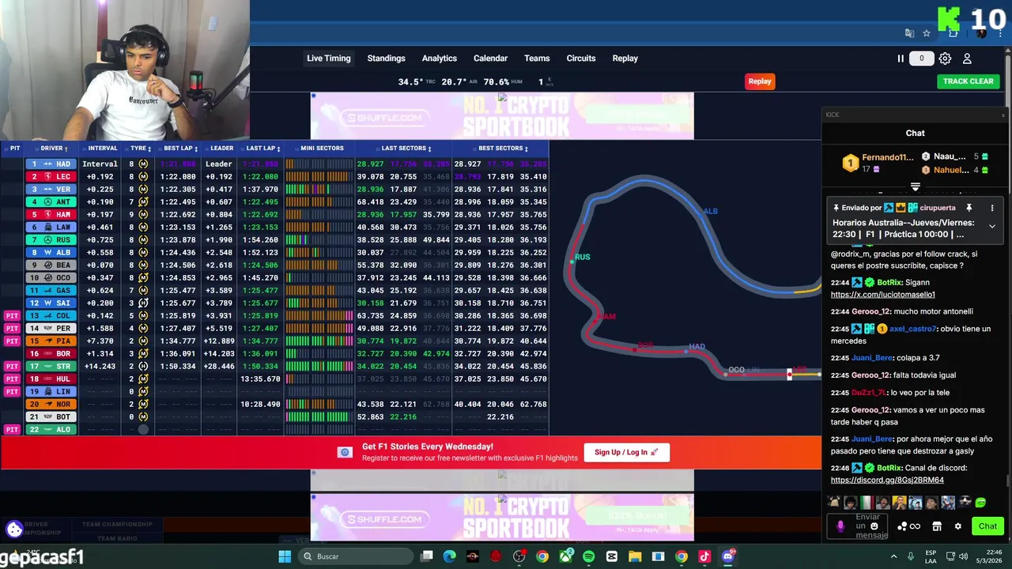Open OBS Studio from the taskbar
The width and height of the screenshot is (1012, 569).
click(x=519, y=556)
